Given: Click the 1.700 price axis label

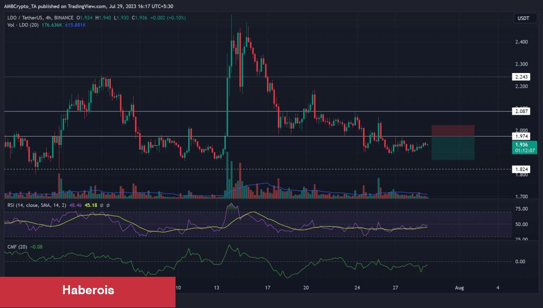Looking at the screenshot, I should [x=522, y=196].
